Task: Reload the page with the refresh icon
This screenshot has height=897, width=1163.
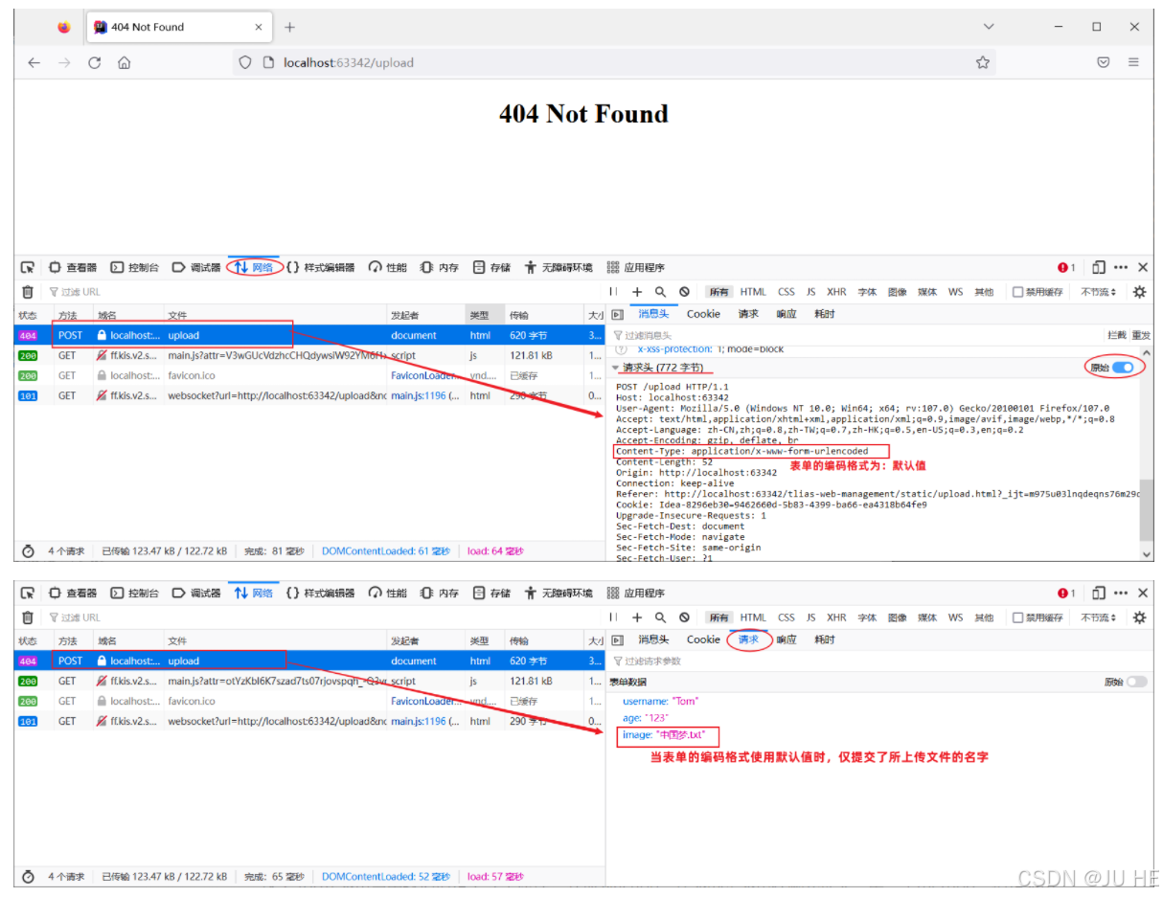Action: 94,62
